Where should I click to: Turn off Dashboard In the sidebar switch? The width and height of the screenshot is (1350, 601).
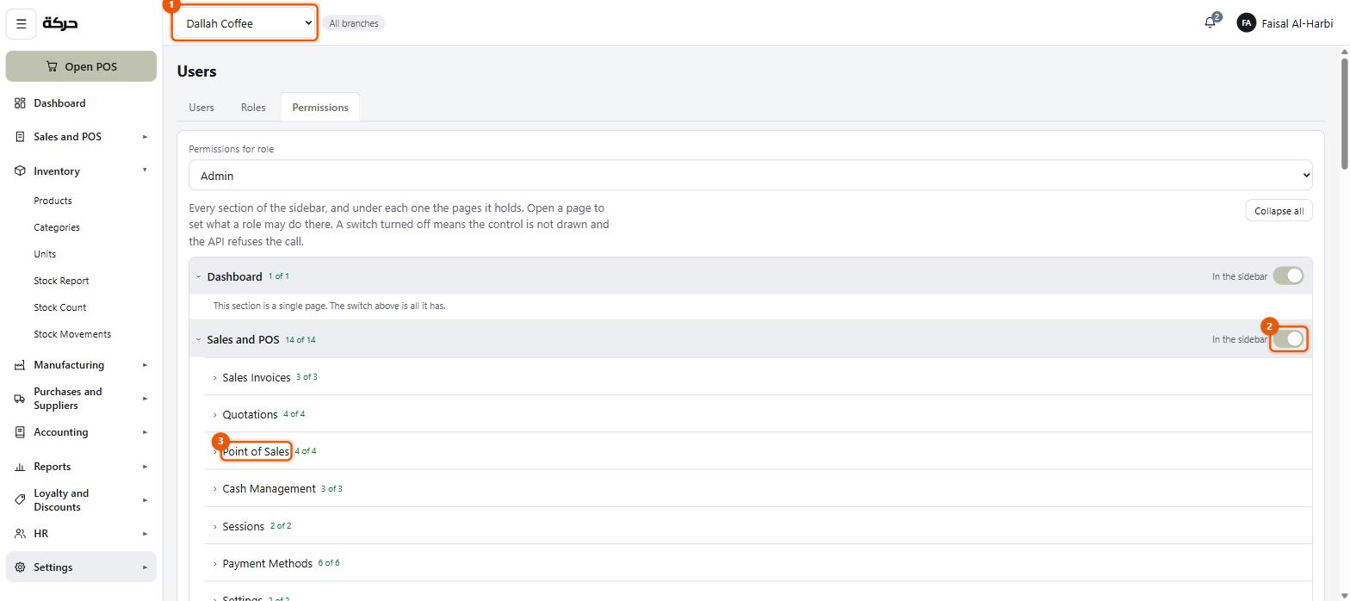pos(1288,276)
